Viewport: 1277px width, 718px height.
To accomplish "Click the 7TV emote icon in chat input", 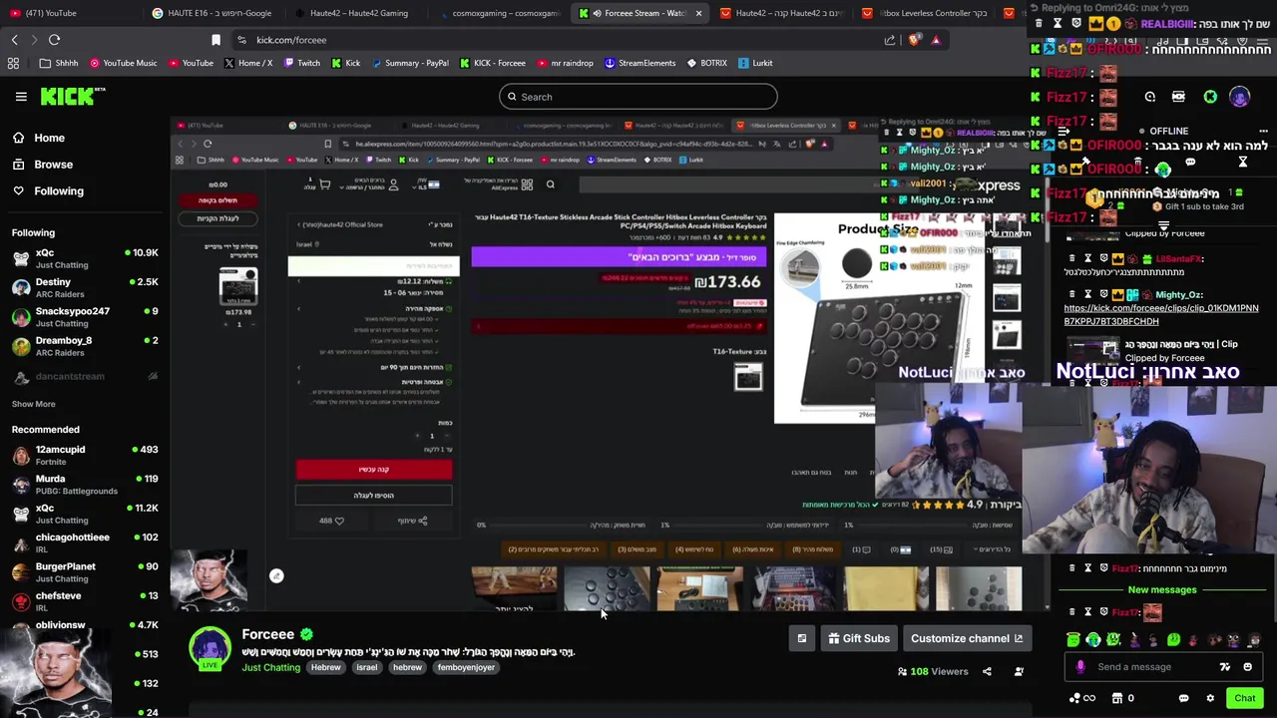I will tap(1225, 667).
